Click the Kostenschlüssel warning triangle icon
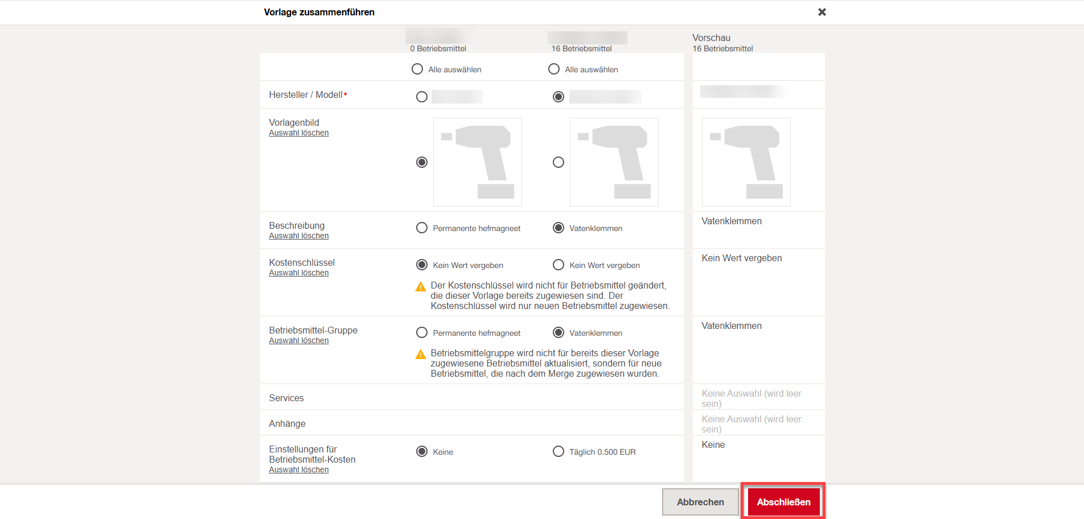This screenshot has height=519, width=1084. 421,287
